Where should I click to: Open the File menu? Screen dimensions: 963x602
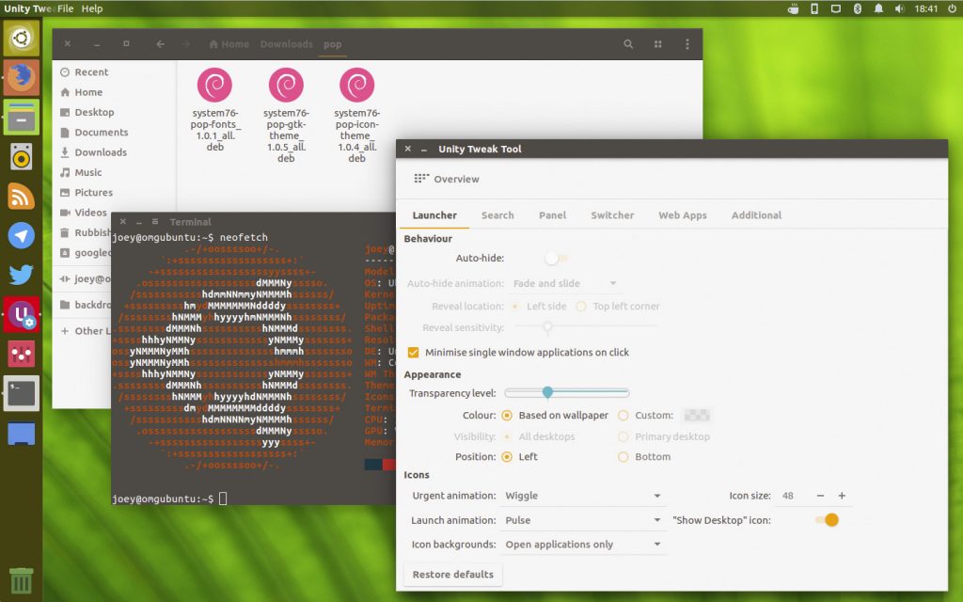pos(66,8)
